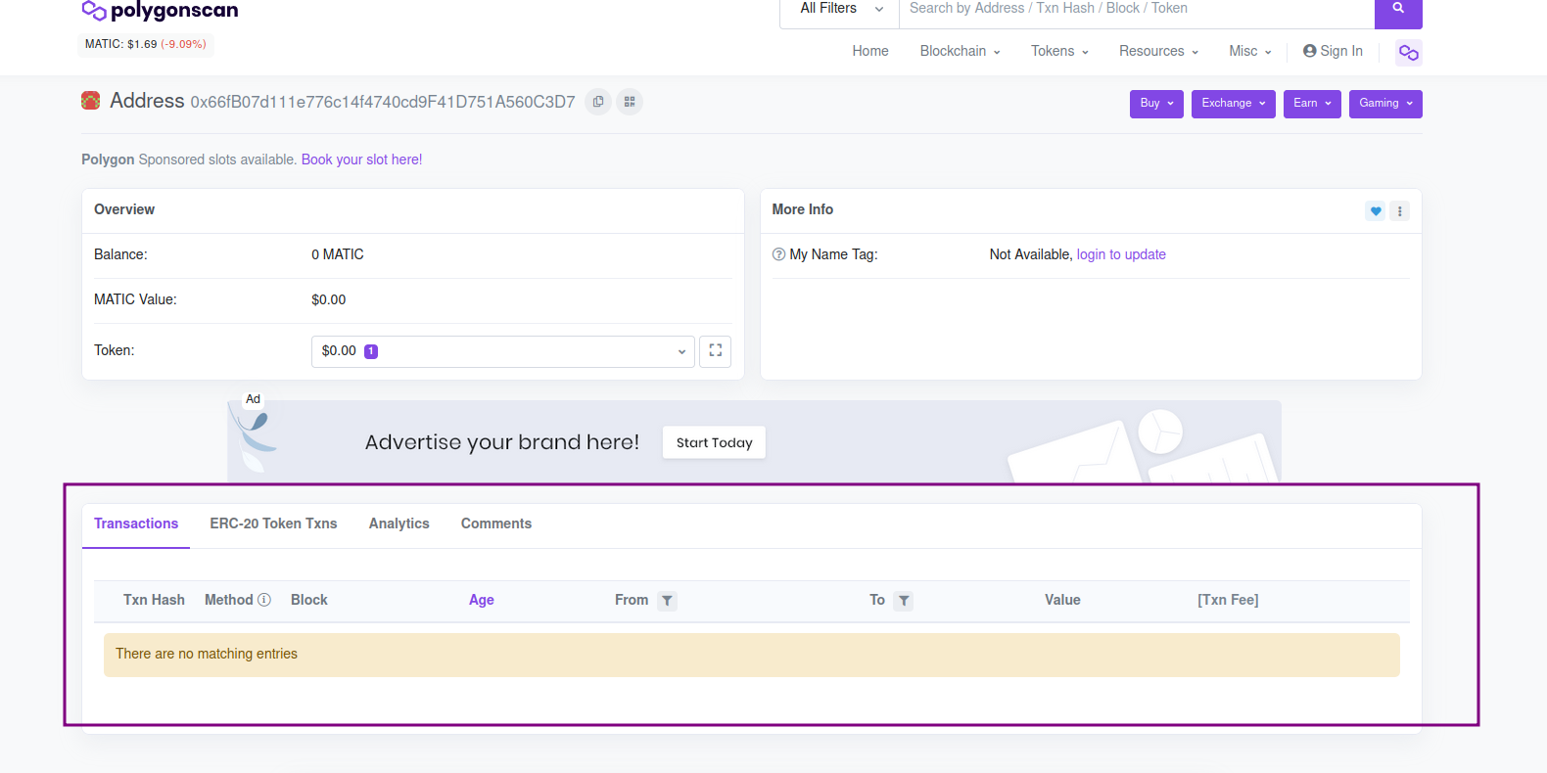This screenshot has width=1547, height=773.
Task: Open the Exchange dropdown button
Action: [x=1233, y=104]
